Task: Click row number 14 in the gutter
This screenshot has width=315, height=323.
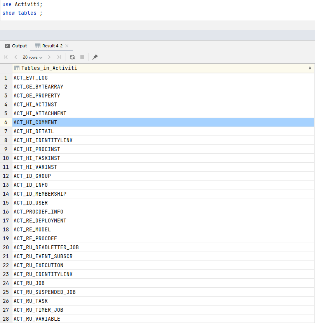Action: (x=6, y=194)
